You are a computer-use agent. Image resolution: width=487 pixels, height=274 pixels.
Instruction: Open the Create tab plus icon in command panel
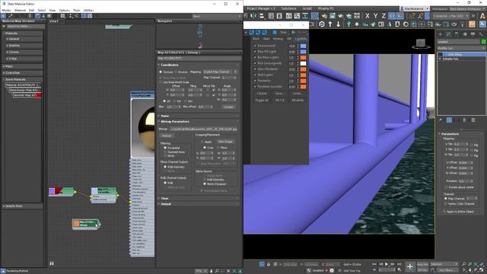[x=441, y=33]
